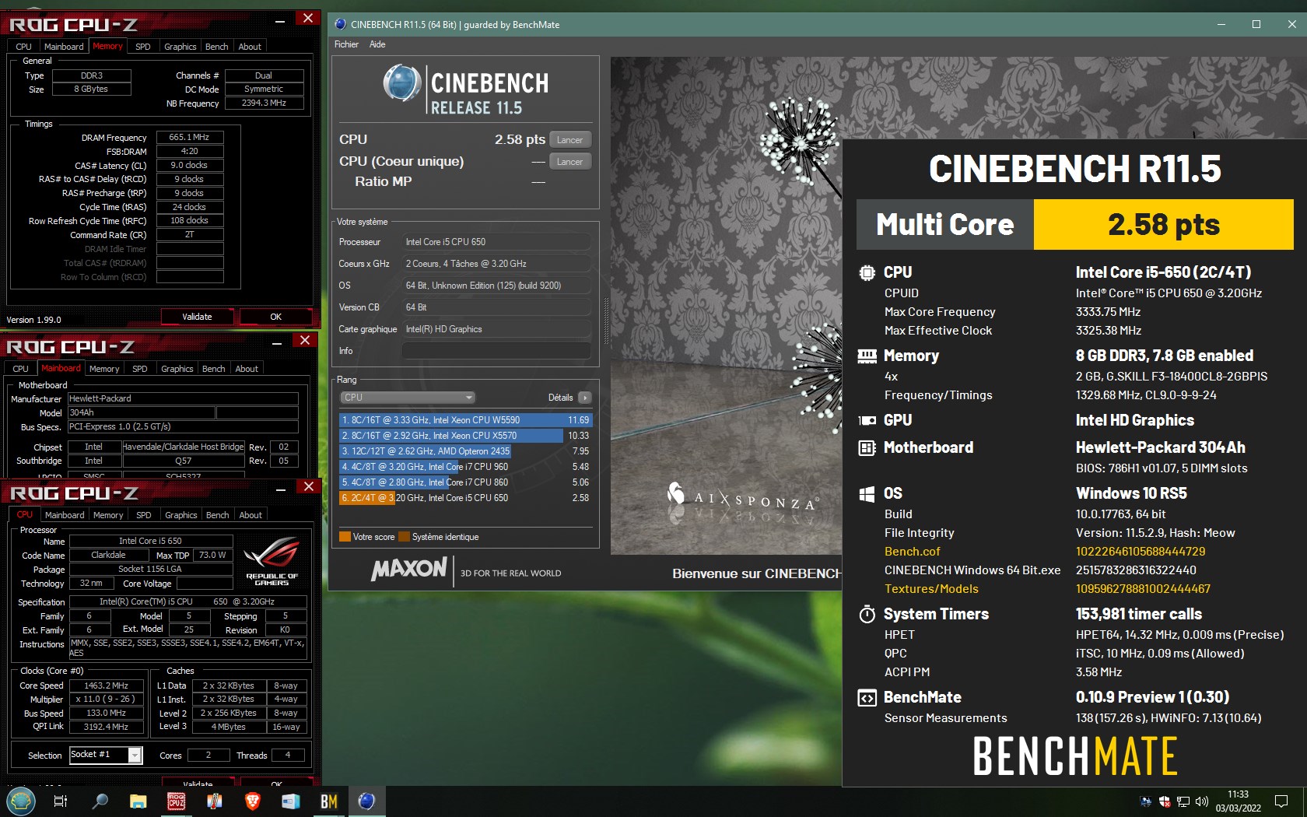
Task: Click the System Timers stopwatch icon
Action: [867, 614]
